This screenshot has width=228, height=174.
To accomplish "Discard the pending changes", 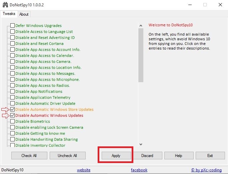I will 147,156.
